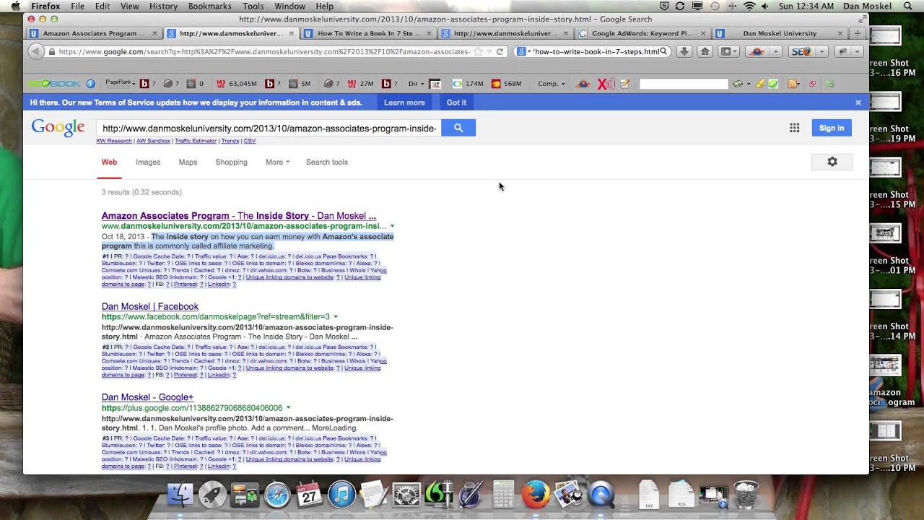
Task: Open the Calculator icon in the Dock
Action: click(x=503, y=495)
